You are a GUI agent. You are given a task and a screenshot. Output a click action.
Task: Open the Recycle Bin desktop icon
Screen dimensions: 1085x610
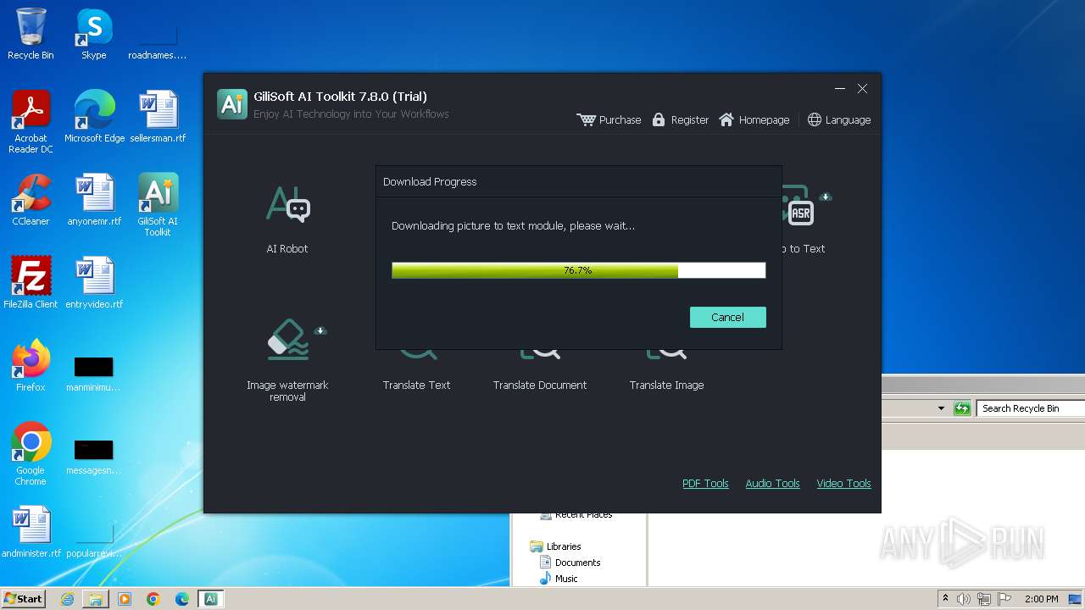(x=31, y=34)
